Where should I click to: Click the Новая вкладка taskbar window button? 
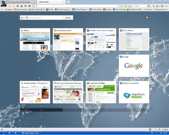(31, 133)
